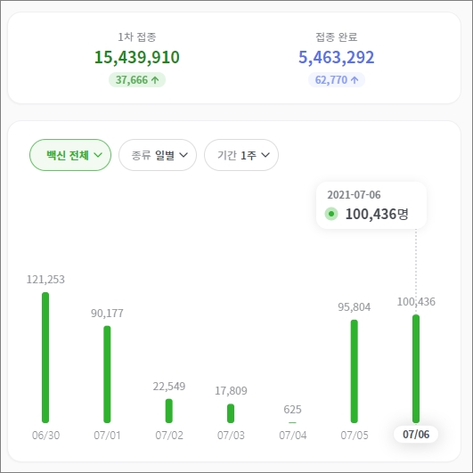Screen dimensions: 473x473
Task: Click the 접종 완료 heading
Action: (337, 37)
